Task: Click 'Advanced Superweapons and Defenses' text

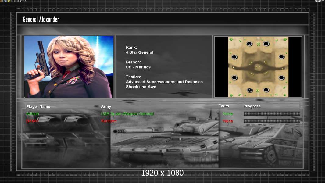Action: click(x=164, y=82)
